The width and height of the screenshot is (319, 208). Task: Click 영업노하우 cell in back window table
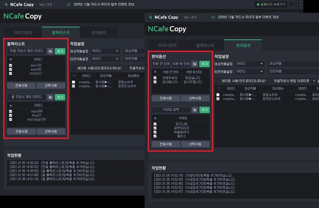pos(125,82)
